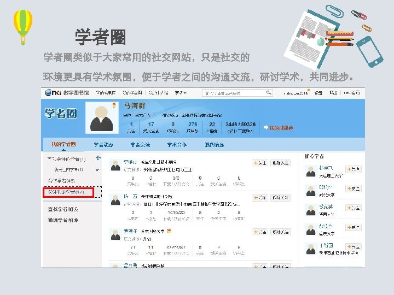Click 马海群's profile avatar photo
394x295 pixels.
[x=102, y=117]
